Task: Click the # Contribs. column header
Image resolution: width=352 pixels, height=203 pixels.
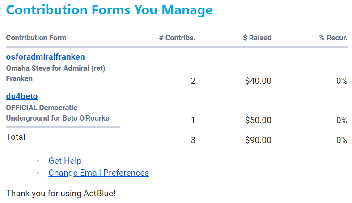Action: coord(177,38)
